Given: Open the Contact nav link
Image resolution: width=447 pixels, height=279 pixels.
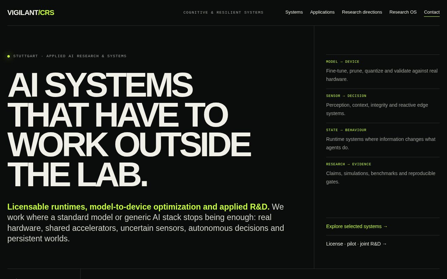Looking at the screenshot, I should coord(432,12).
